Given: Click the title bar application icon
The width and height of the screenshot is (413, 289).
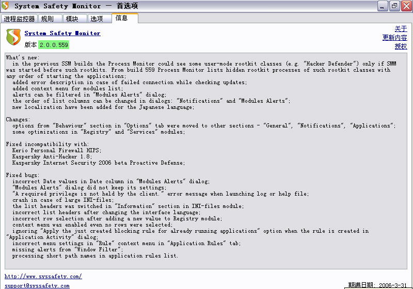Looking at the screenshot, I should pyautogui.click(x=5, y=6).
